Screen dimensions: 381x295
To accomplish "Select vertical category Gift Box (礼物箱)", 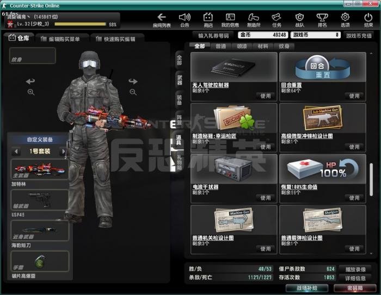I will pos(179,162).
